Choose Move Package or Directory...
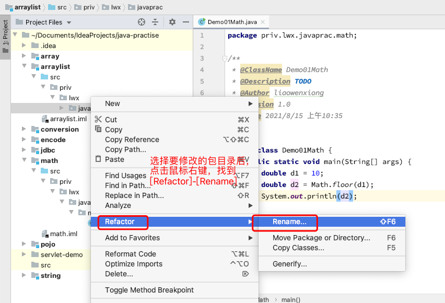This screenshot has height=303, width=445. (332, 238)
